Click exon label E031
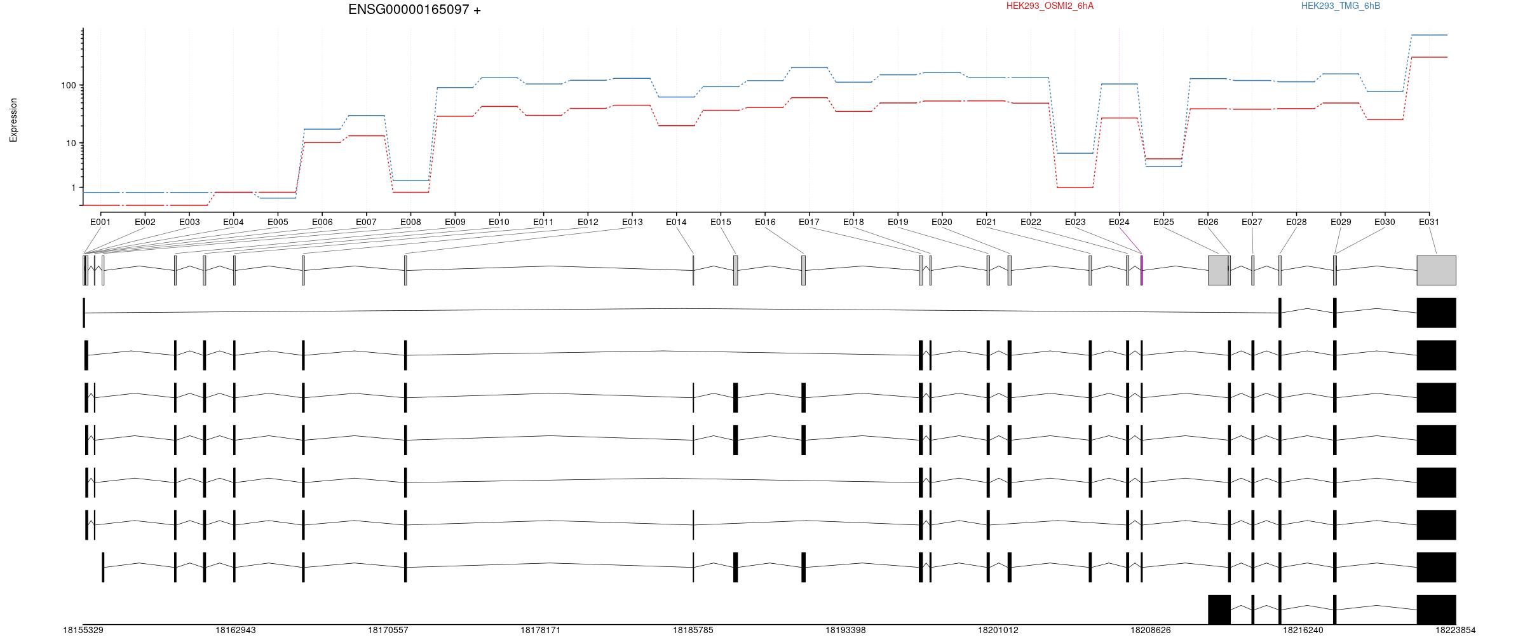Screen dimensions: 1525x642 coord(1429,222)
